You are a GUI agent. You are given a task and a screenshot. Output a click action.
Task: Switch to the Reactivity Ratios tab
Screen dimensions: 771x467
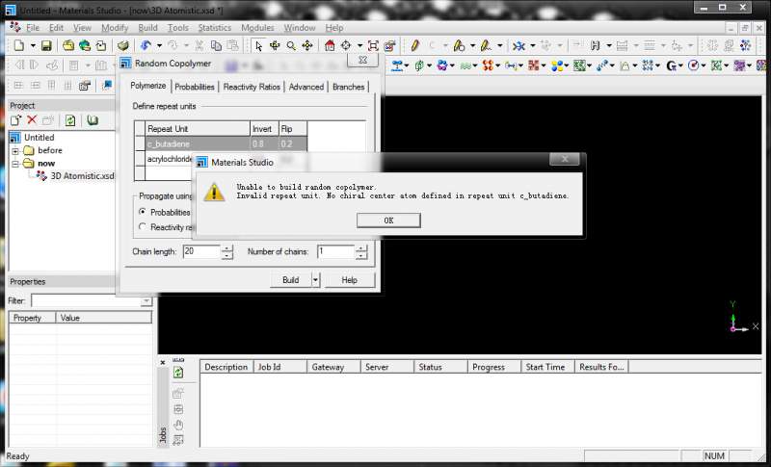point(252,87)
